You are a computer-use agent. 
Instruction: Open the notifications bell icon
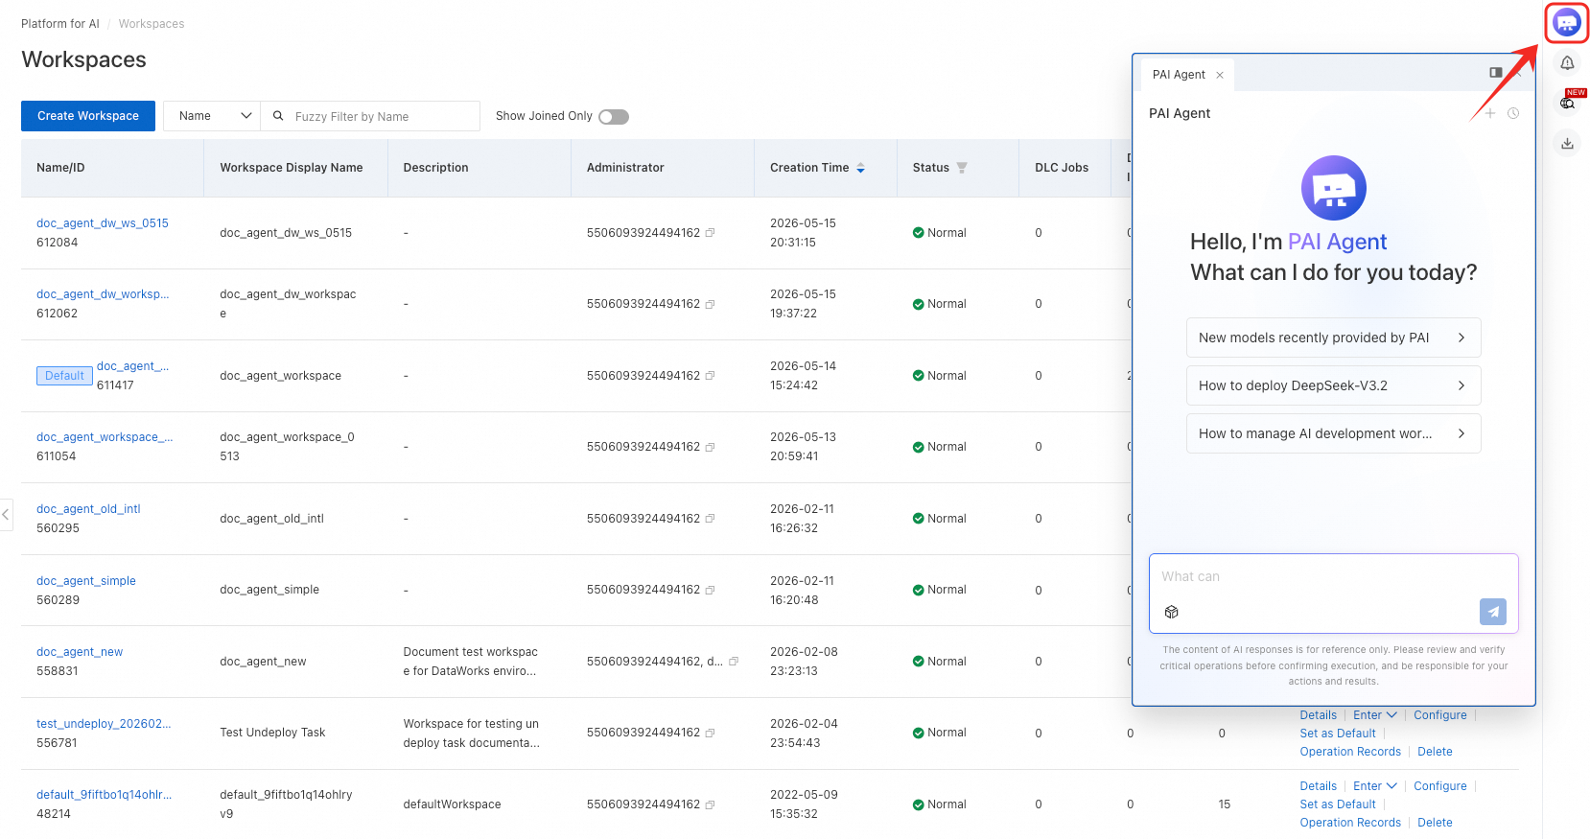[1567, 63]
